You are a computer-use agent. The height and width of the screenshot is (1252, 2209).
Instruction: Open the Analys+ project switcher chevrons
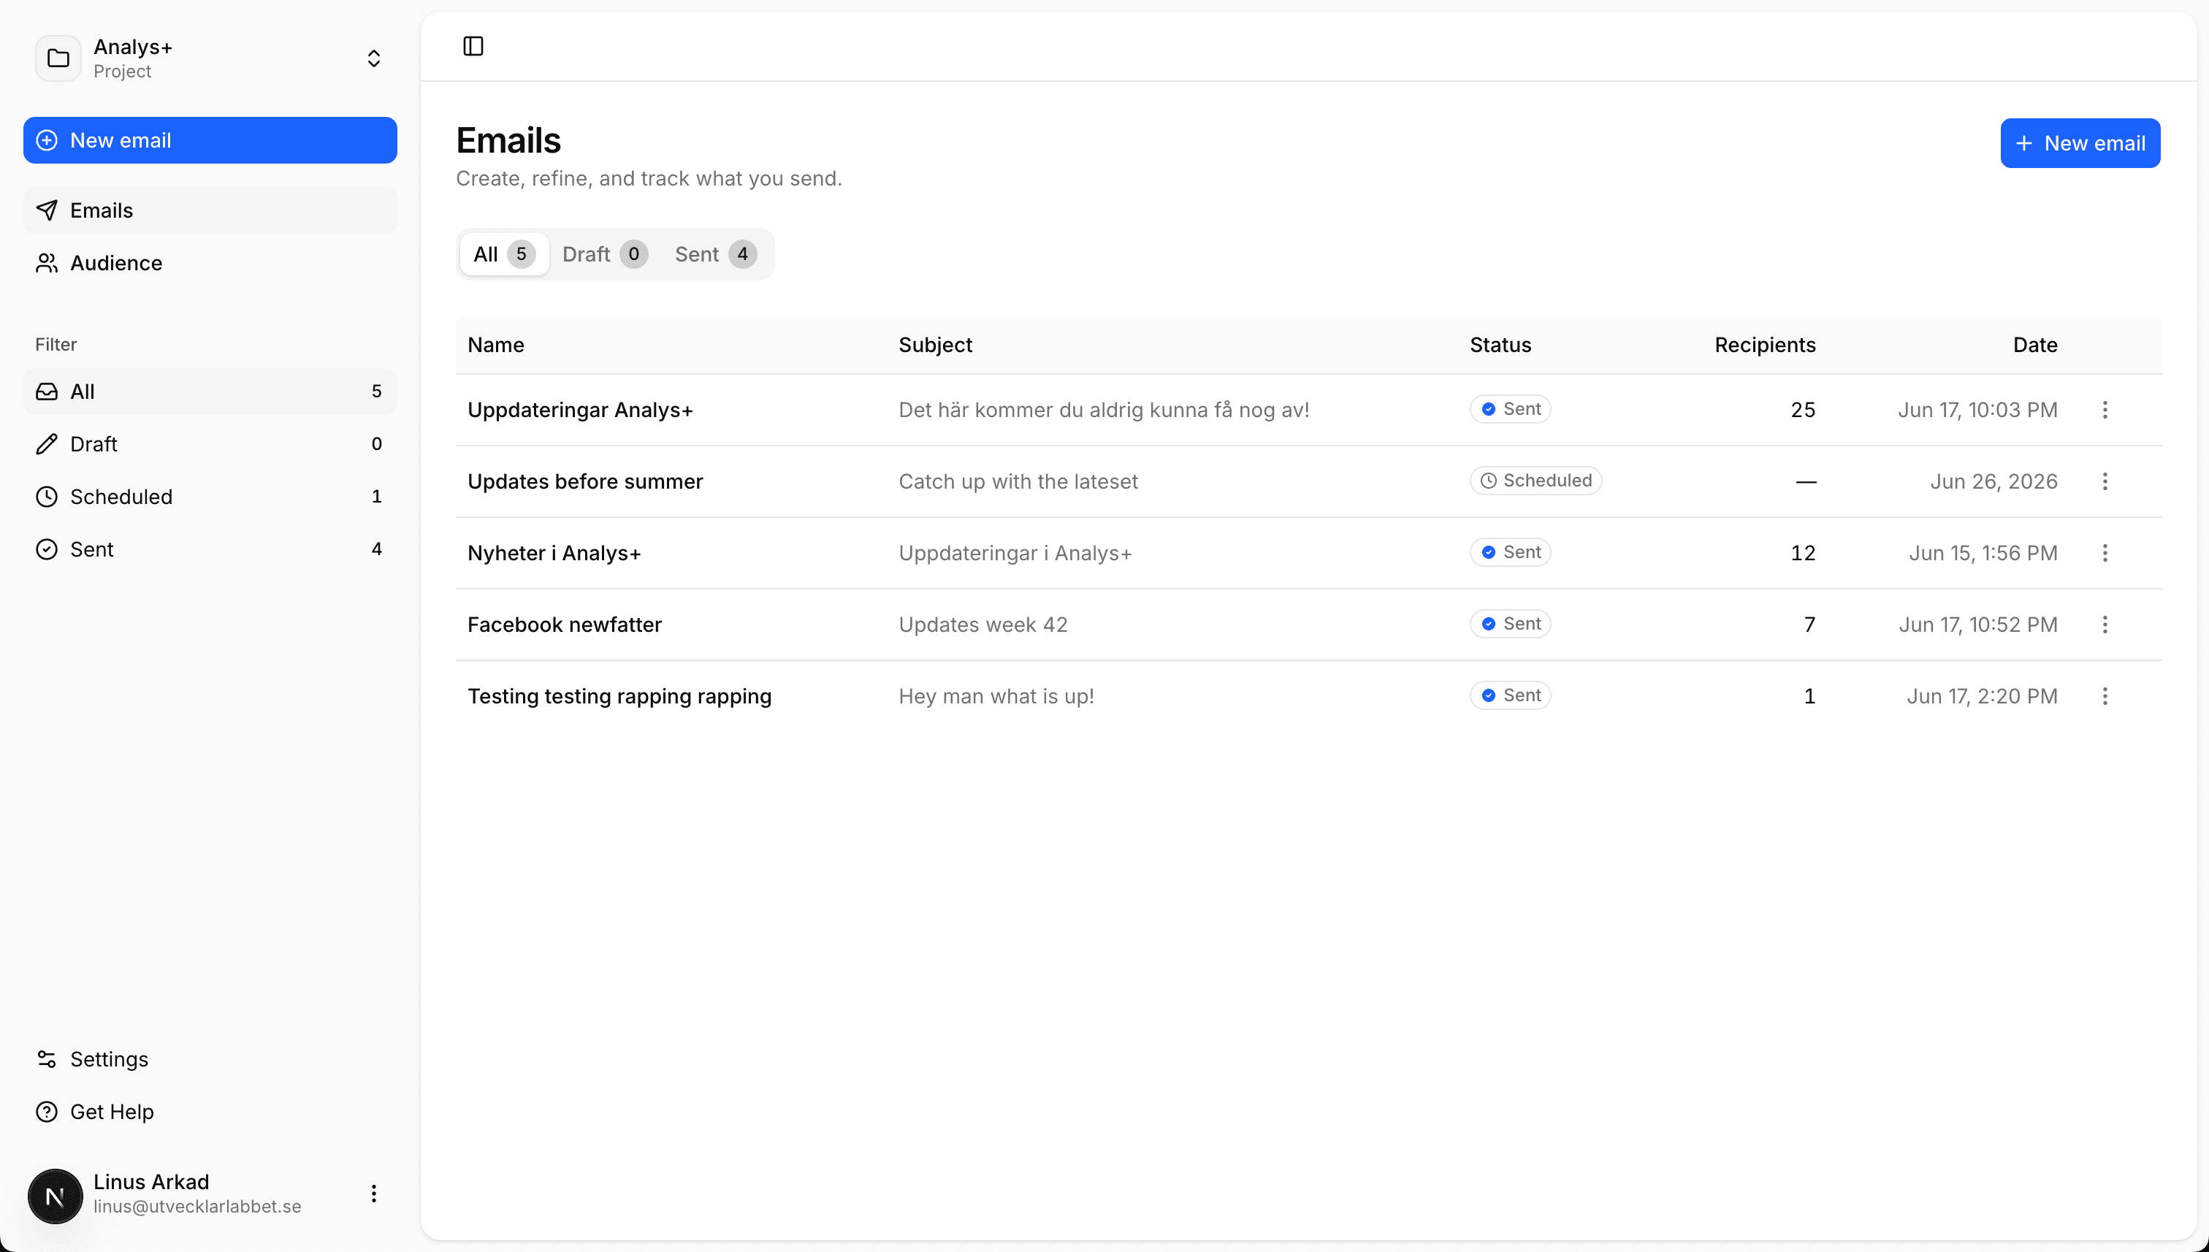pyautogui.click(x=373, y=58)
